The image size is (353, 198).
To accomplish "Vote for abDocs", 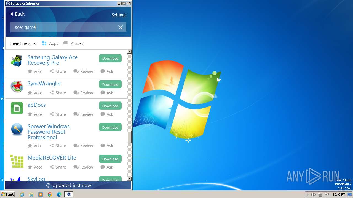I will [x=35, y=114].
